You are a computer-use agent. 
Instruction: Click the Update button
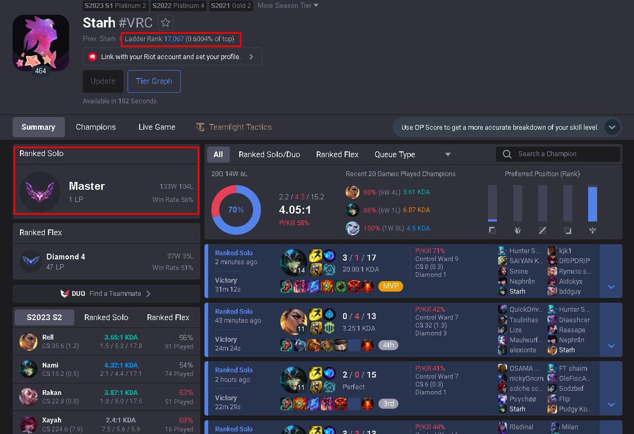click(x=103, y=81)
